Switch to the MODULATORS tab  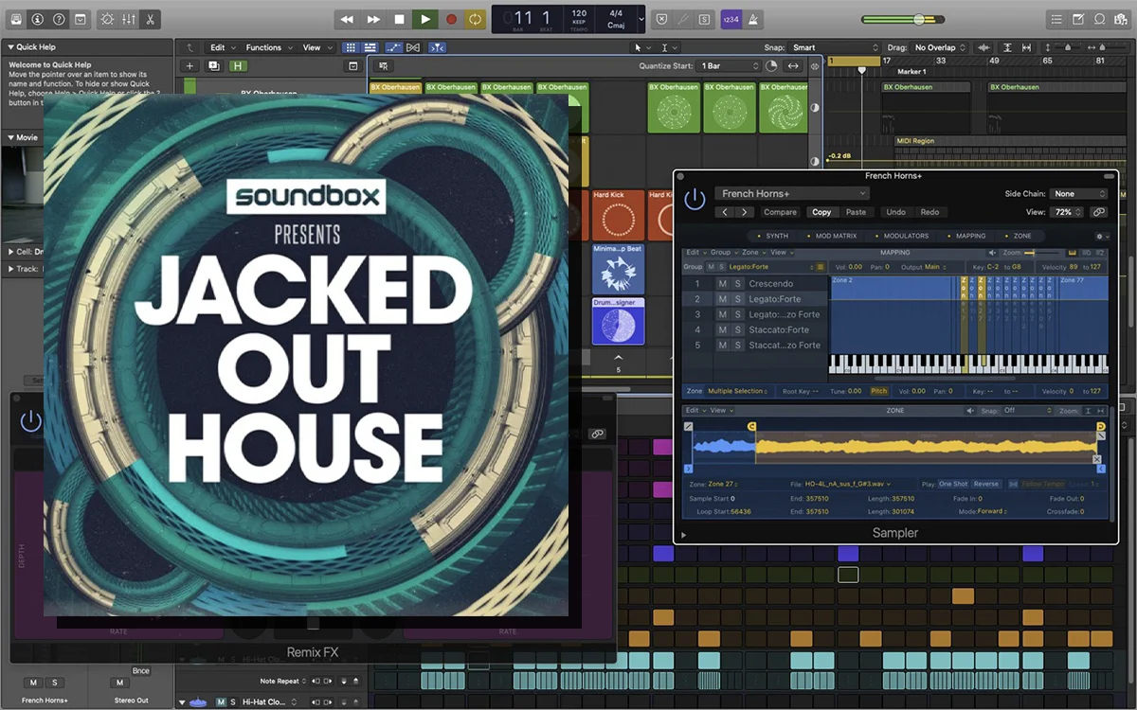point(905,236)
